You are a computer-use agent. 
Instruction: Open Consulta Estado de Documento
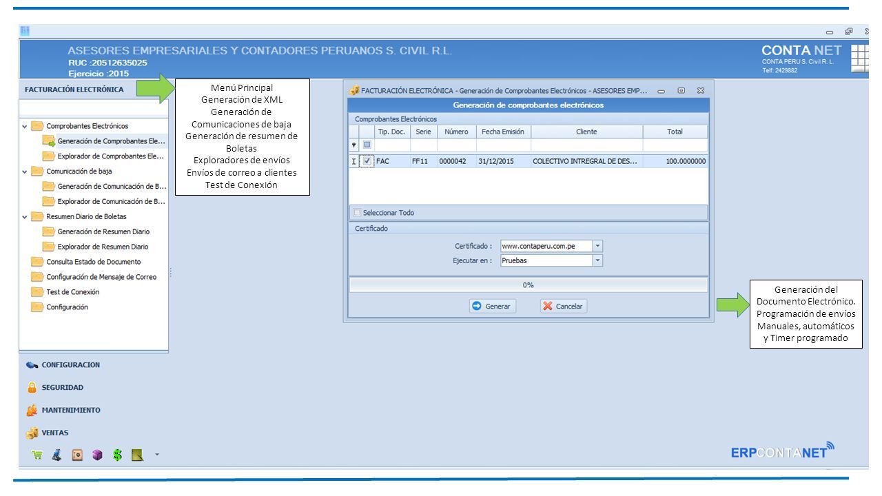[x=93, y=262]
